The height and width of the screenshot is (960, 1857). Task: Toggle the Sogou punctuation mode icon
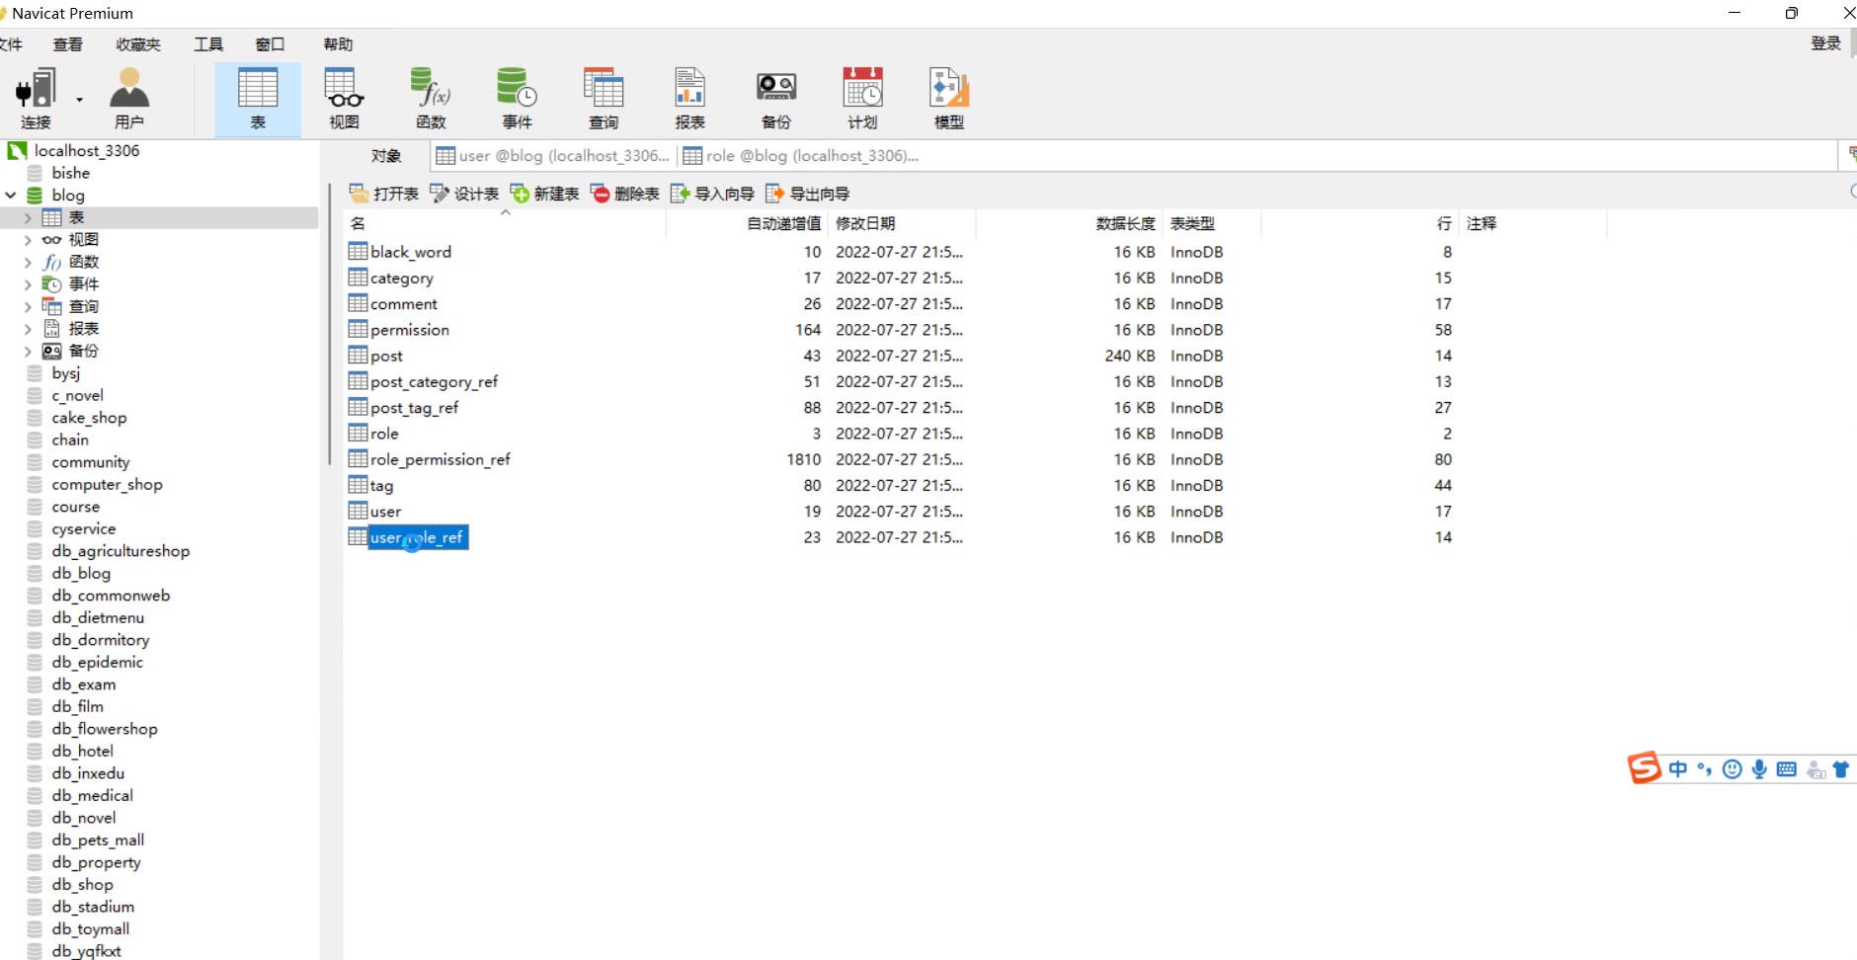click(x=1705, y=769)
